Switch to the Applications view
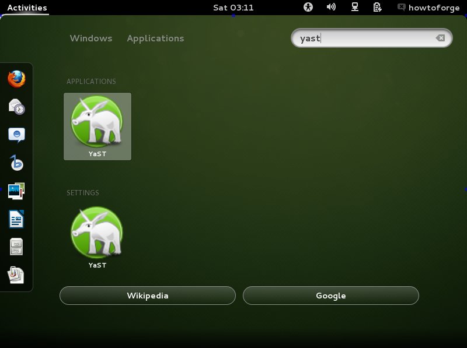This screenshot has height=348, width=467. pyautogui.click(x=155, y=38)
